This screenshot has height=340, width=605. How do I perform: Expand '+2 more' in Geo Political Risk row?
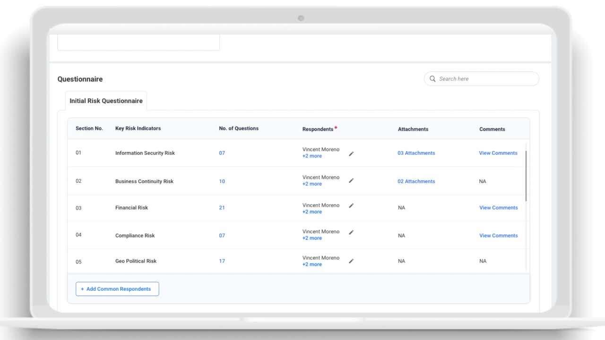[312, 264]
